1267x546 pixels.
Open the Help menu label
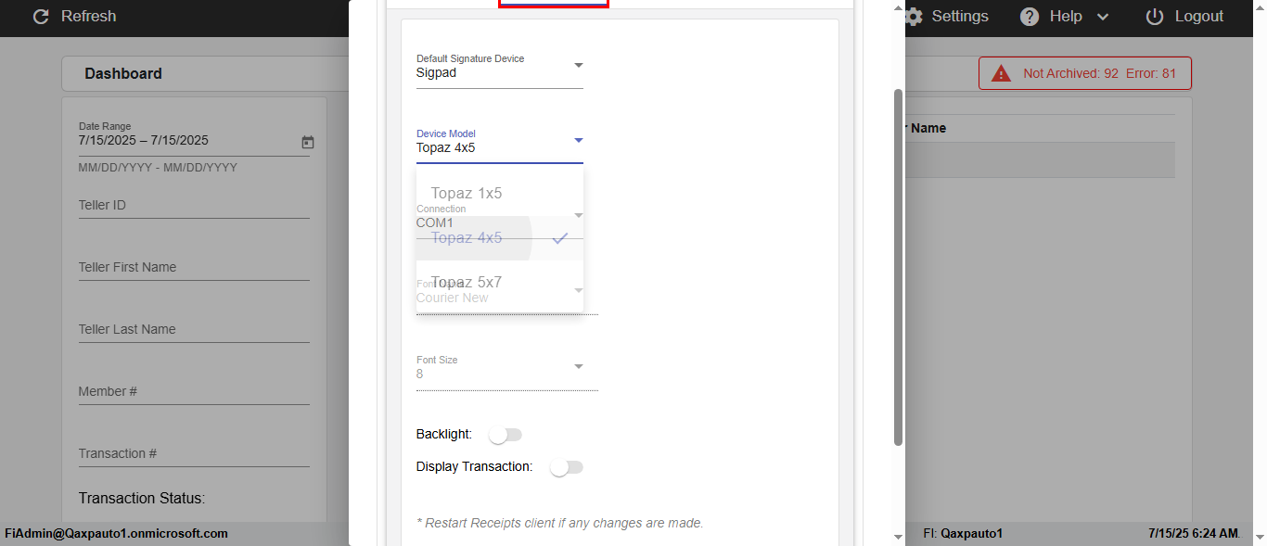1066,17
